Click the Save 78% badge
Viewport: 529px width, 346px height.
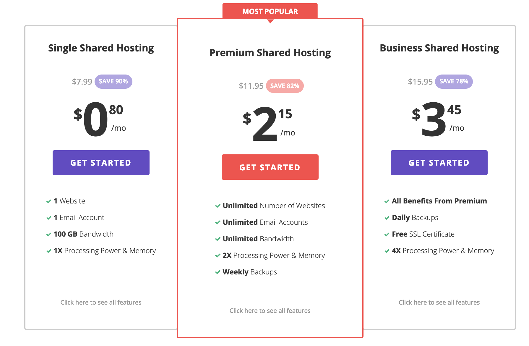tap(454, 81)
